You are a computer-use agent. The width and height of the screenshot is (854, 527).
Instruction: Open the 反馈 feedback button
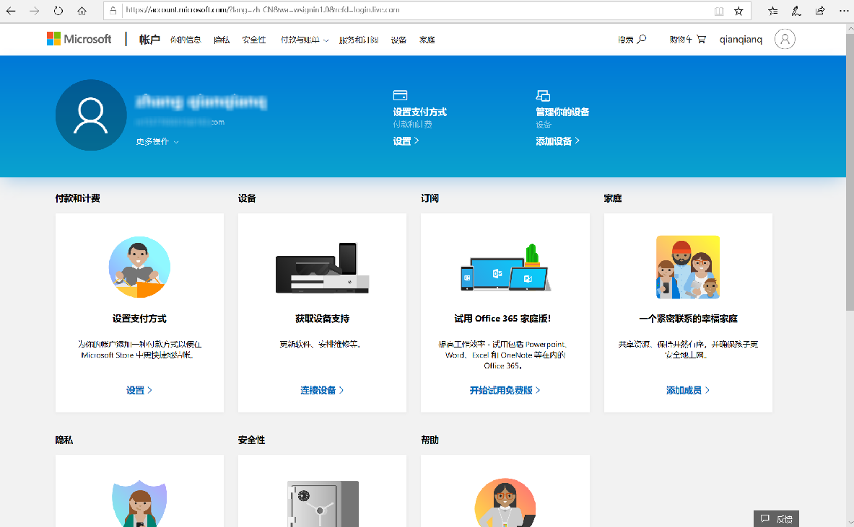coord(776,518)
